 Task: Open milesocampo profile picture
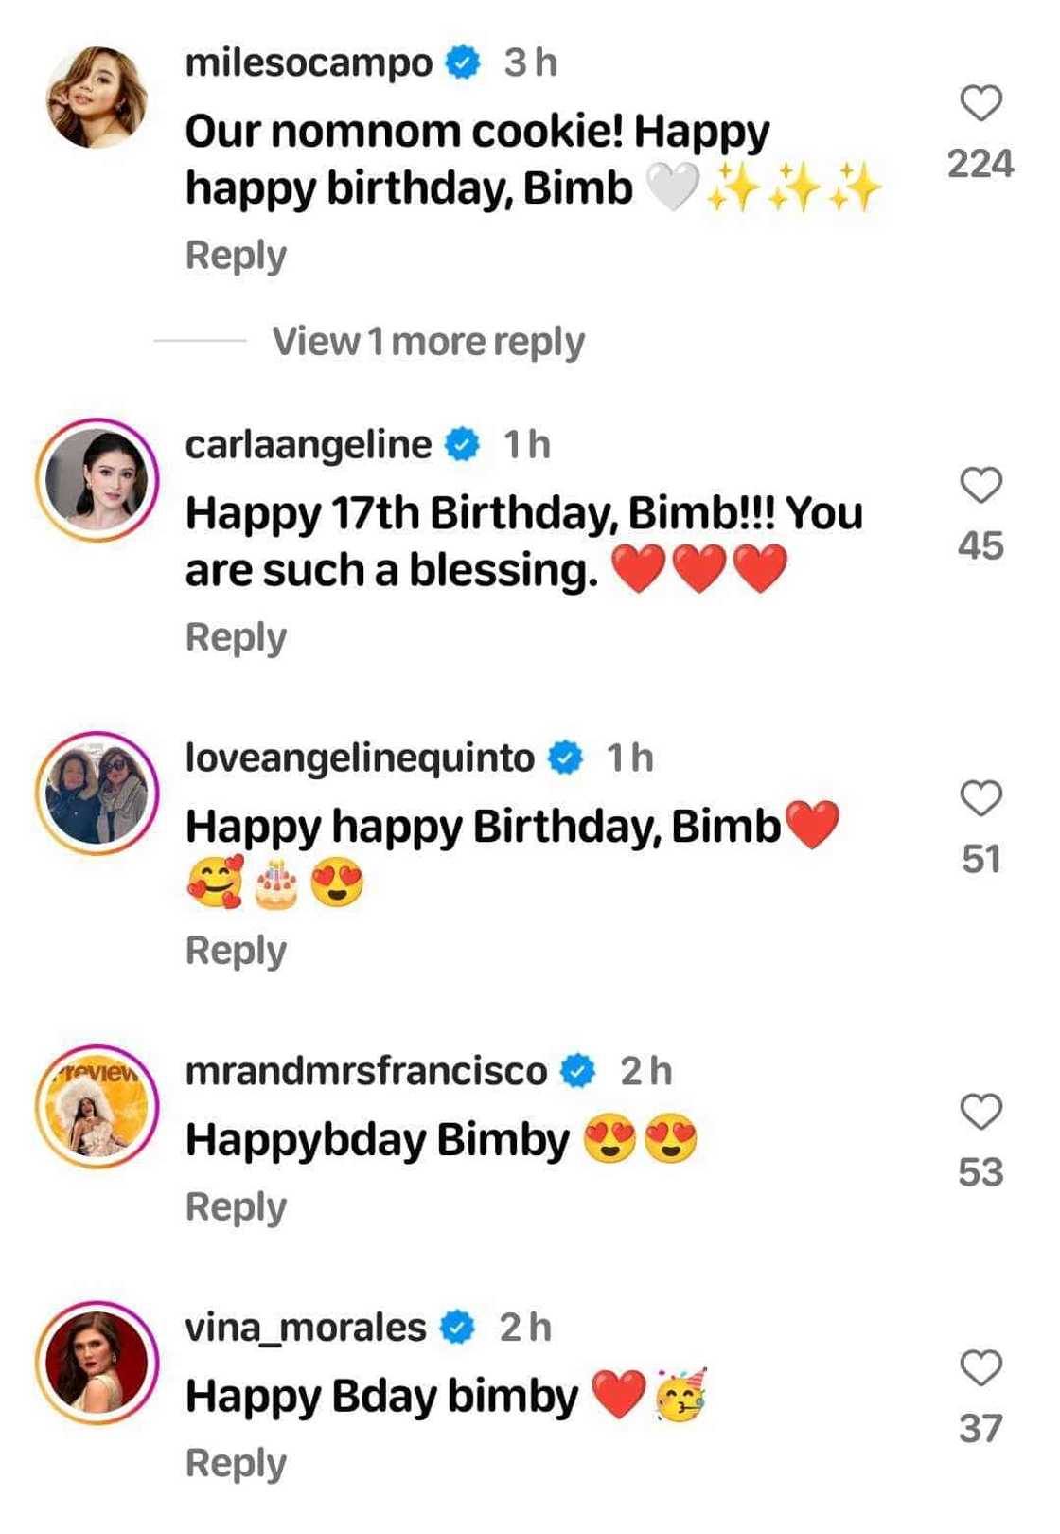(x=97, y=98)
